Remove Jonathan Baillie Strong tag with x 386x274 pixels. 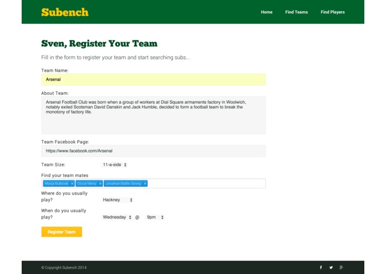pyautogui.click(x=145, y=184)
